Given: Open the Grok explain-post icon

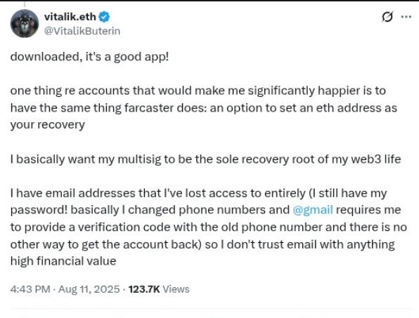Looking at the screenshot, I should [x=387, y=17].
